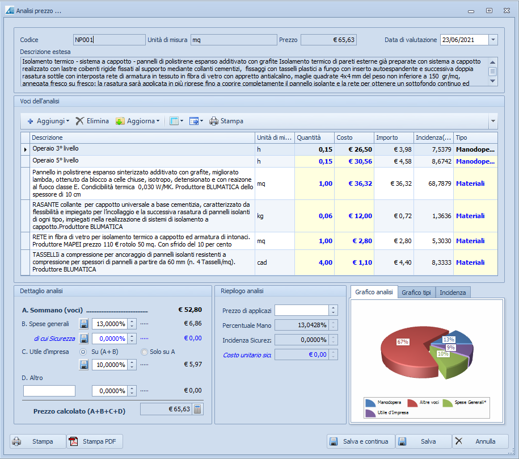Click the Unità di misura field
This screenshot has height=459, width=519.
click(234, 40)
